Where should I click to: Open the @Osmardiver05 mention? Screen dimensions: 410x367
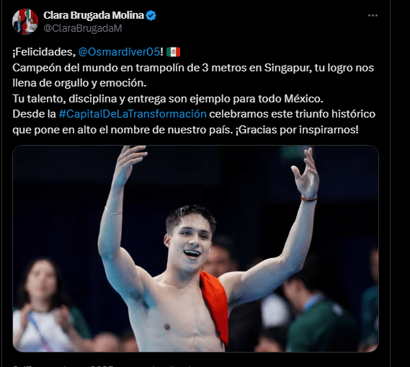[119, 52]
